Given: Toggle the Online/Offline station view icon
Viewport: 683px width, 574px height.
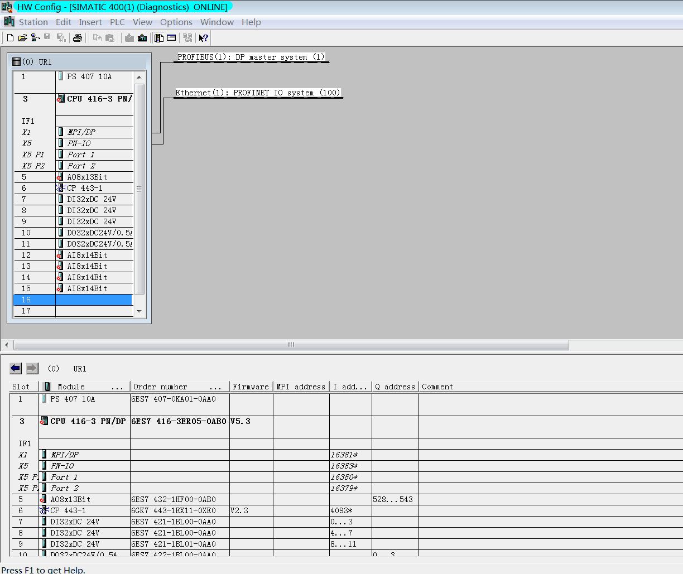Looking at the screenshot, I should coord(35,38).
